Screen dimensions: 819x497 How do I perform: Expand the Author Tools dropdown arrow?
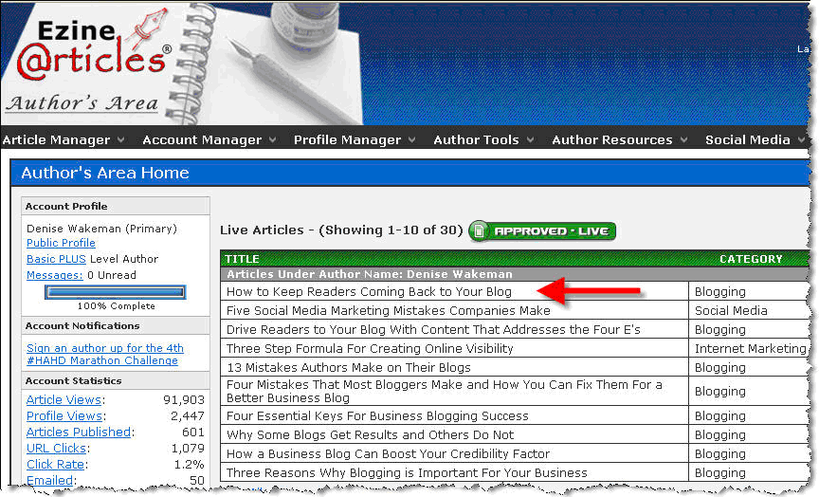click(530, 139)
